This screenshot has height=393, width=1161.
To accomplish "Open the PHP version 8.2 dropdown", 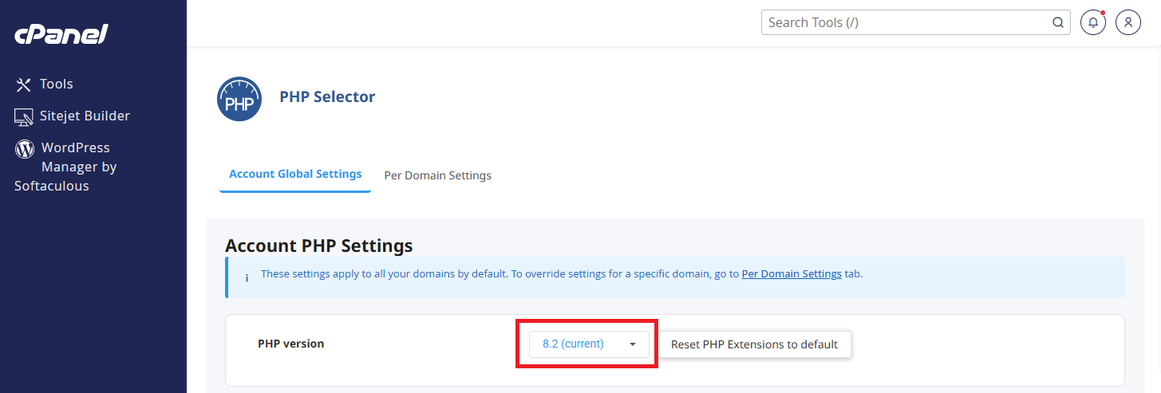I will [589, 344].
